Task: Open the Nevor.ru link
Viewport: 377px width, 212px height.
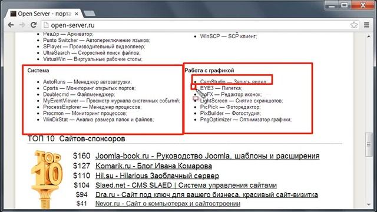Action: tap(168, 204)
